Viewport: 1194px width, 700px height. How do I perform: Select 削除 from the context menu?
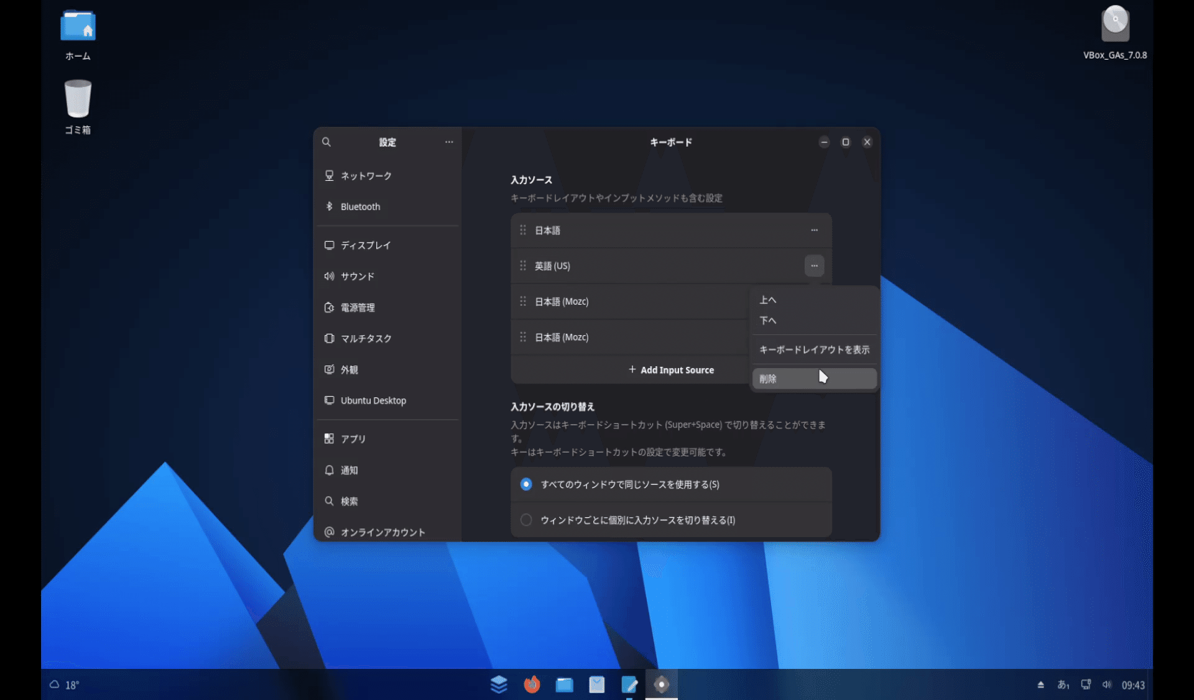[768, 379]
